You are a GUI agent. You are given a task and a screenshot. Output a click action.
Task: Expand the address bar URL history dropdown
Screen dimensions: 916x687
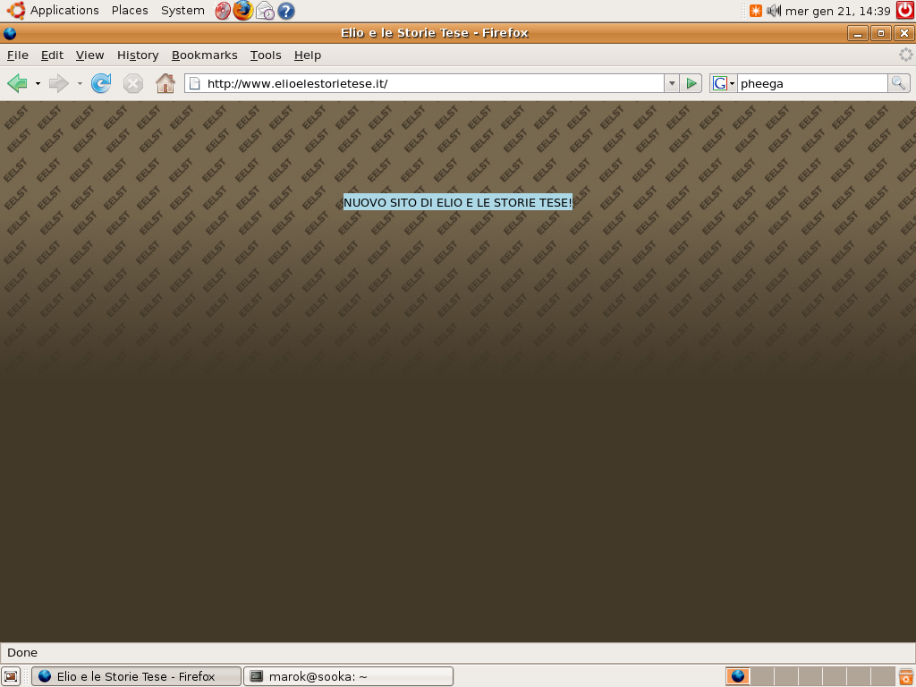[x=672, y=83]
